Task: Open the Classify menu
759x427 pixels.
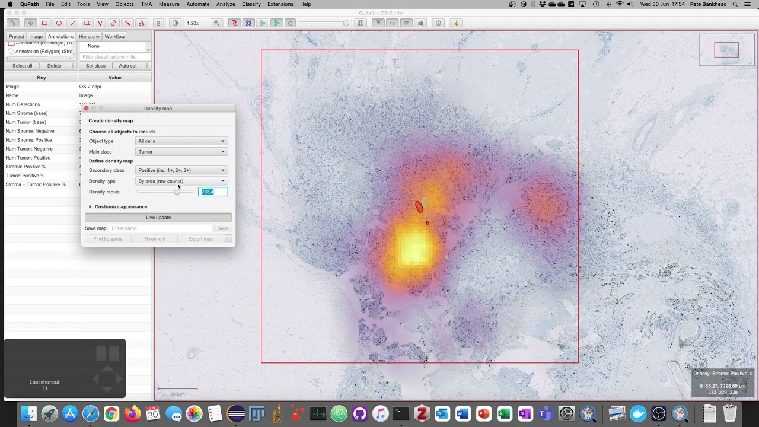Action: click(x=251, y=4)
